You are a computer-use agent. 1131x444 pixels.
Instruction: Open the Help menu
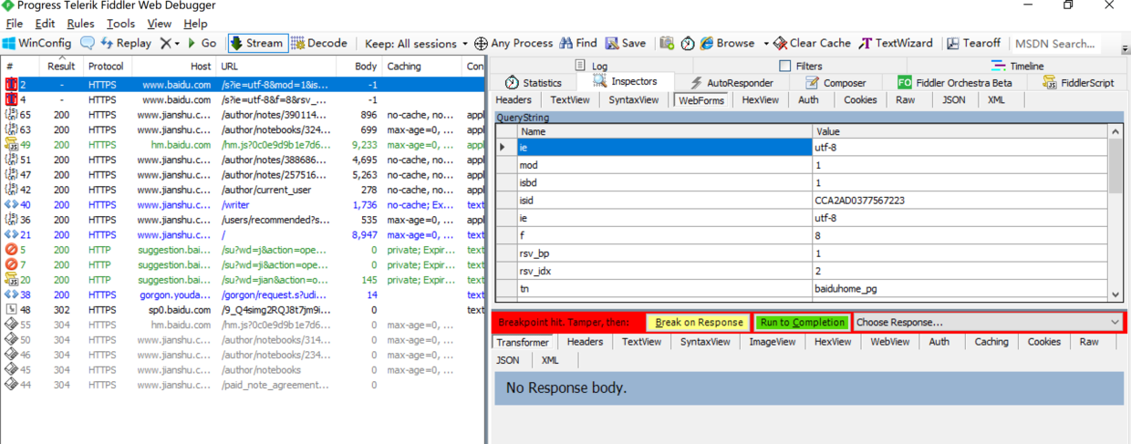pyautogui.click(x=195, y=24)
